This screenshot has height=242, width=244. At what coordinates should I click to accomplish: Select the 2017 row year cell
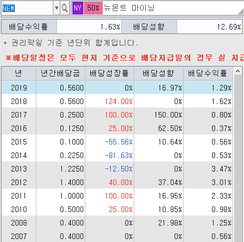tap(19, 115)
